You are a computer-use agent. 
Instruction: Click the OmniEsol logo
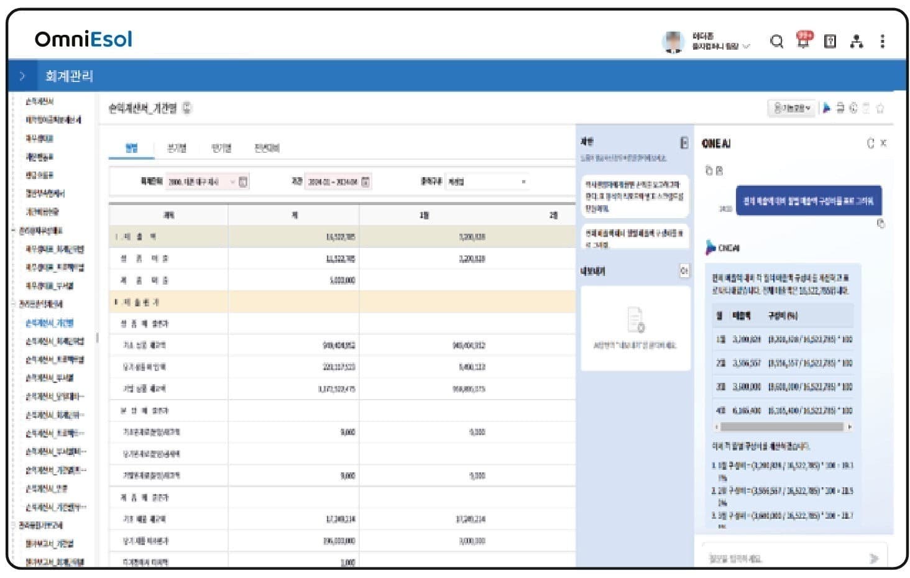[x=83, y=39]
